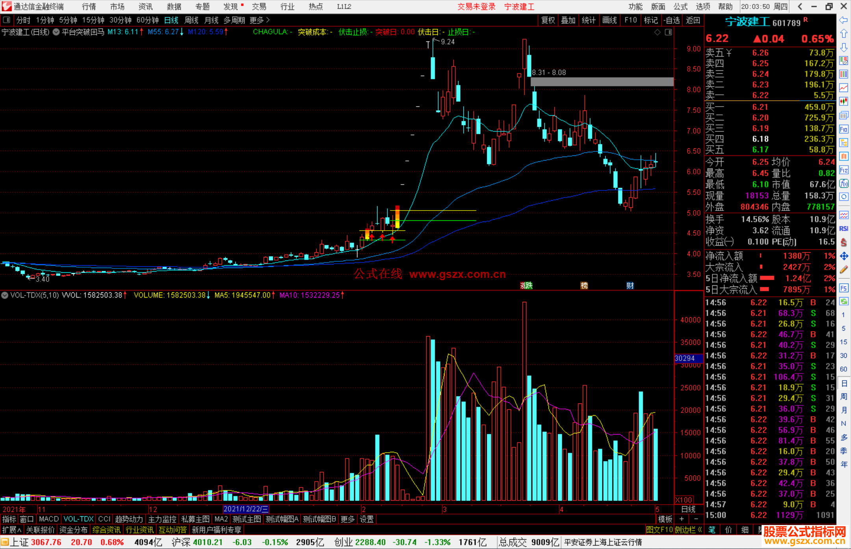Open the candlestick chart icon in sidebar
Viewport: 851px width, 549px height.
tap(844, 102)
